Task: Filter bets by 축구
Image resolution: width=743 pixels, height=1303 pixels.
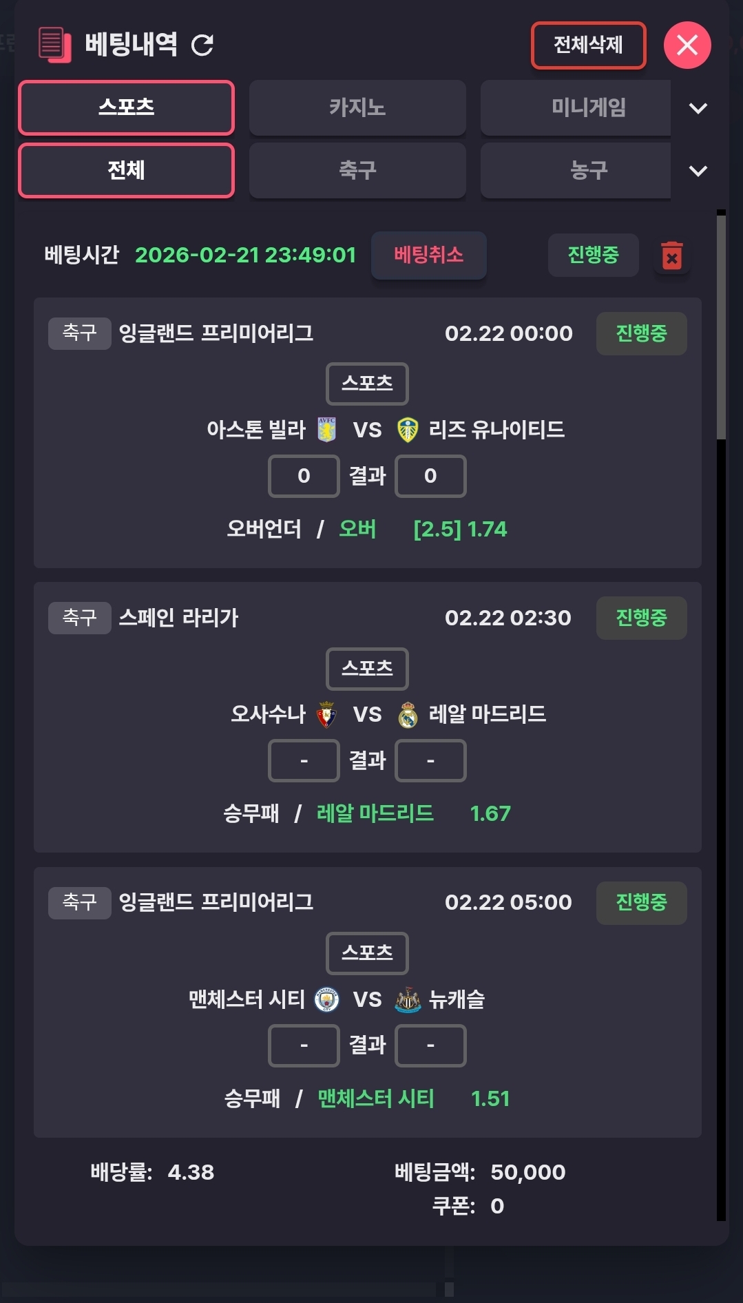Action: pos(357,170)
